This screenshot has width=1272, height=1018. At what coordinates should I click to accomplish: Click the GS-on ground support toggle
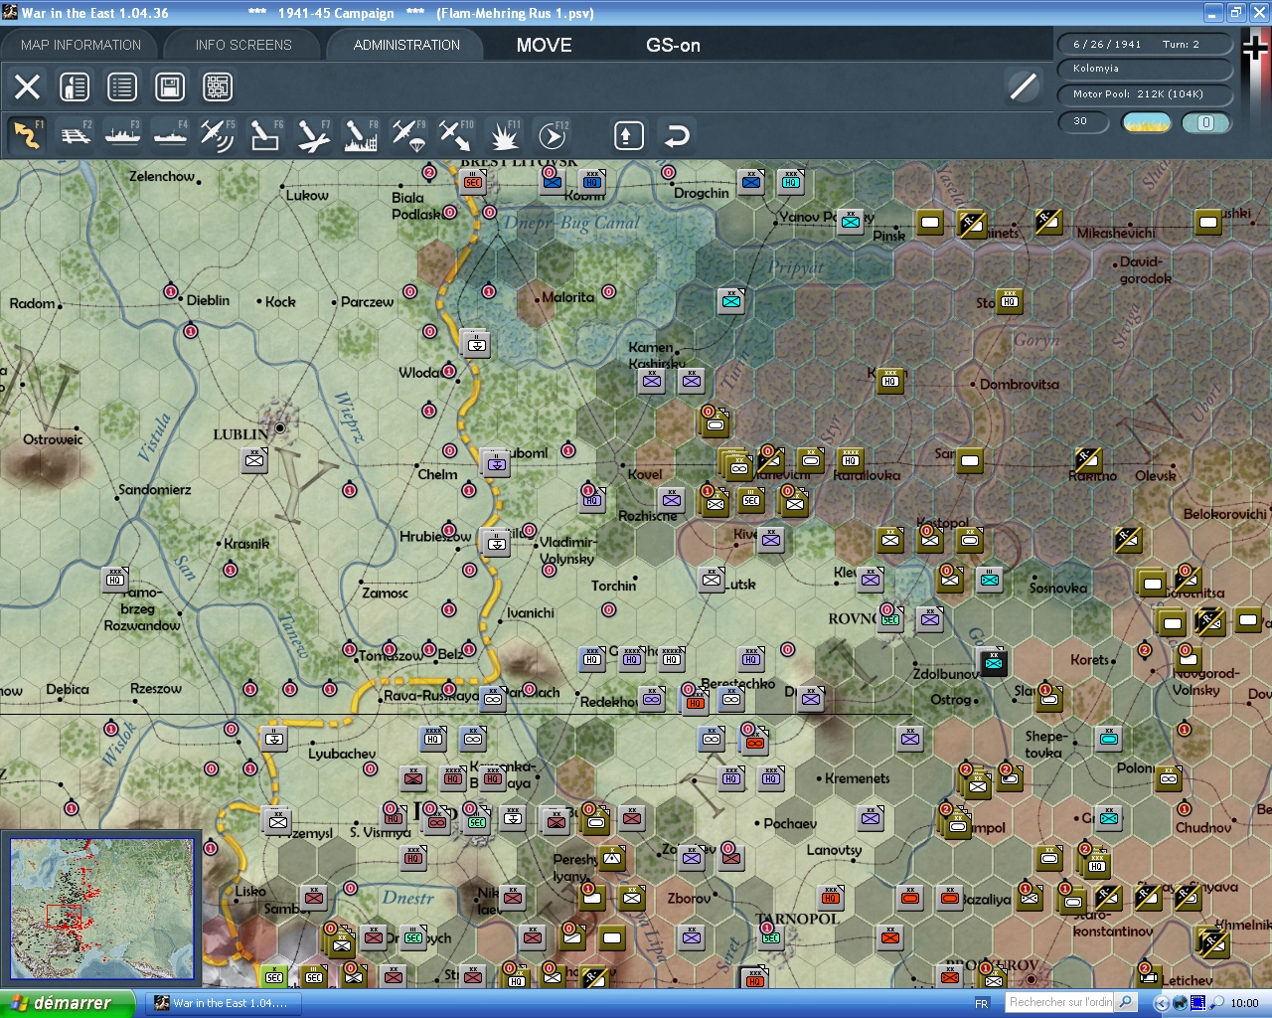pos(673,45)
